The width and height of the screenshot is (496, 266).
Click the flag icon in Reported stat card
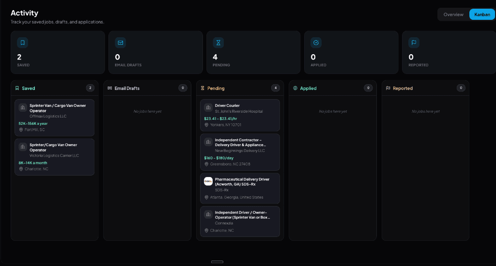[x=414, y=43]
